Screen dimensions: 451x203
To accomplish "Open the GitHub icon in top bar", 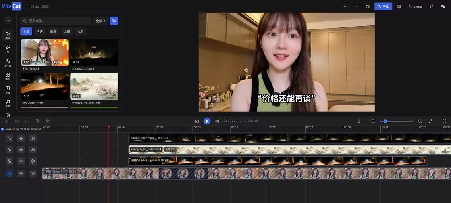I will coord(431,6).
